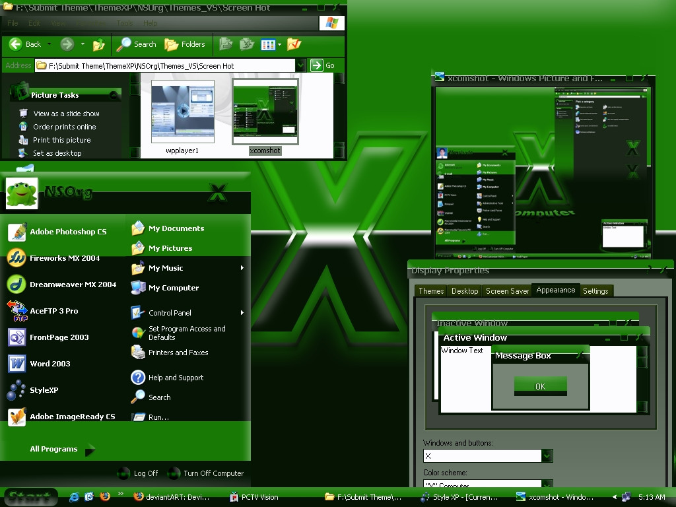
Task: Open Color scheme dropdown
Action: (547, 484)
